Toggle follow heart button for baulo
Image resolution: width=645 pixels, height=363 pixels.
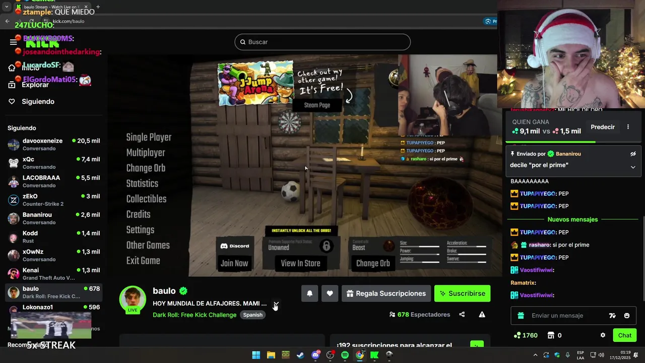tap(330, 293)
